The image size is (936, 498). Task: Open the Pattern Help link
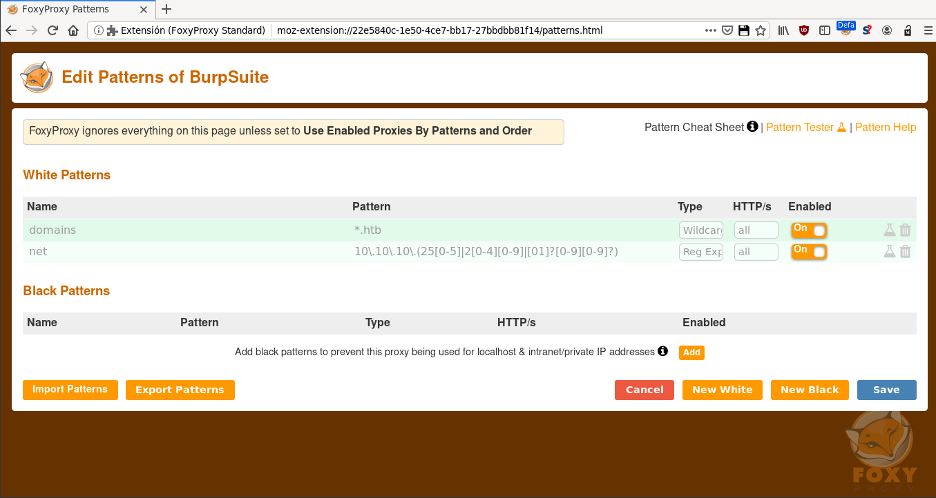click(x=886, y=127)
